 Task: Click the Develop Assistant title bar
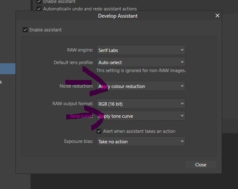(118, 16)
